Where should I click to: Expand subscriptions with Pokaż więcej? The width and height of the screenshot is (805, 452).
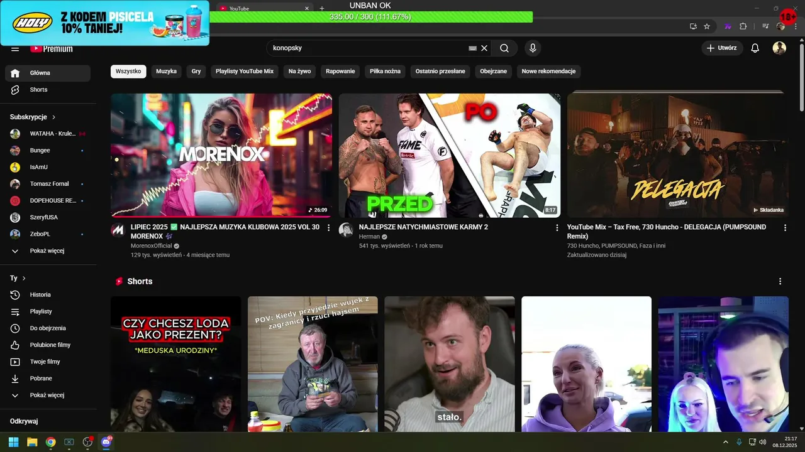(48, 251)
